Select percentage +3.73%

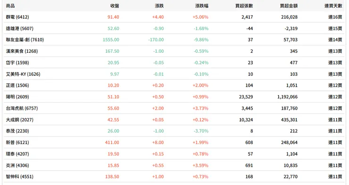point(200,108)
